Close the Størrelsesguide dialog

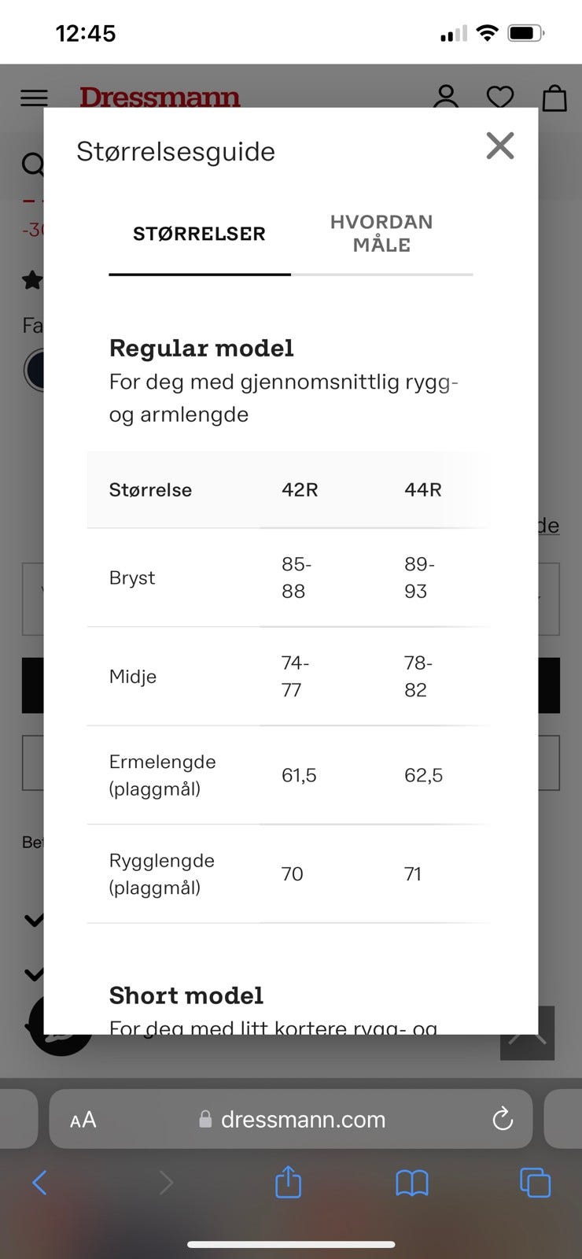(x=500, y=146)
